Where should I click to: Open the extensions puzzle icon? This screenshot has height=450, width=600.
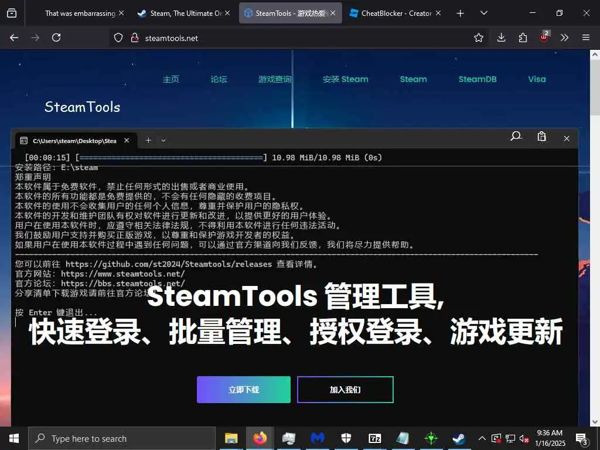pos(523,37)
